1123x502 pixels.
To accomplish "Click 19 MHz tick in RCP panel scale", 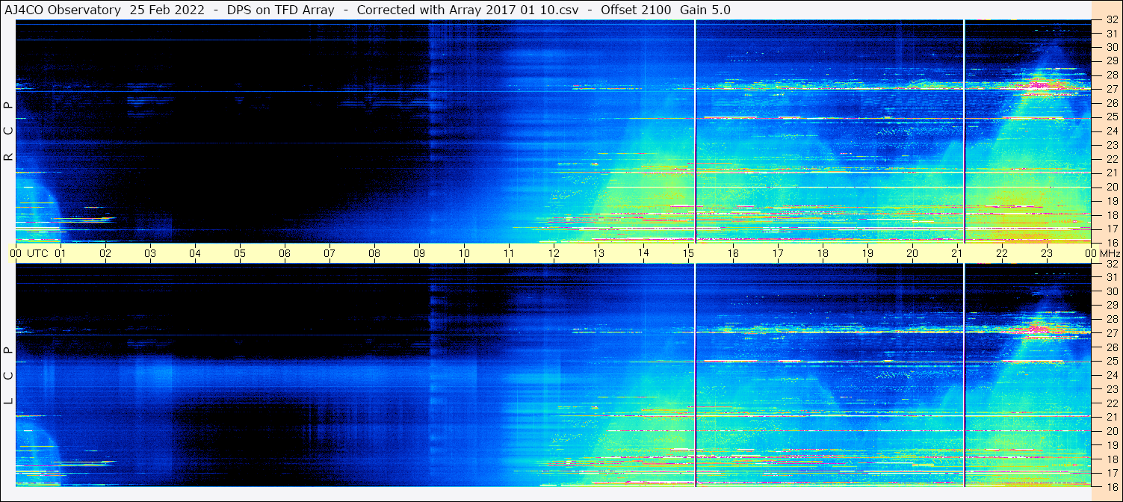I will click(x=1111, y=201).
